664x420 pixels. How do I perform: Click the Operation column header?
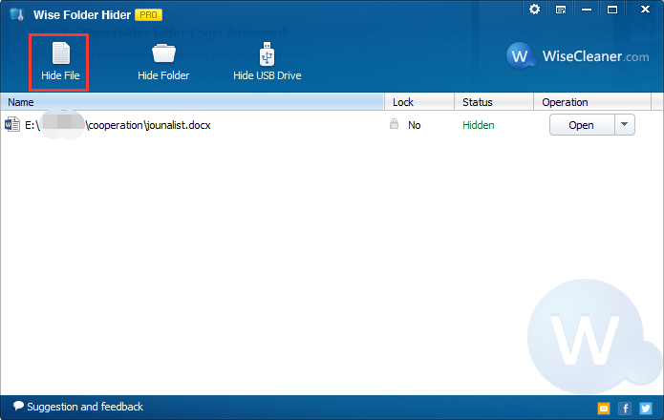point(592,102)
